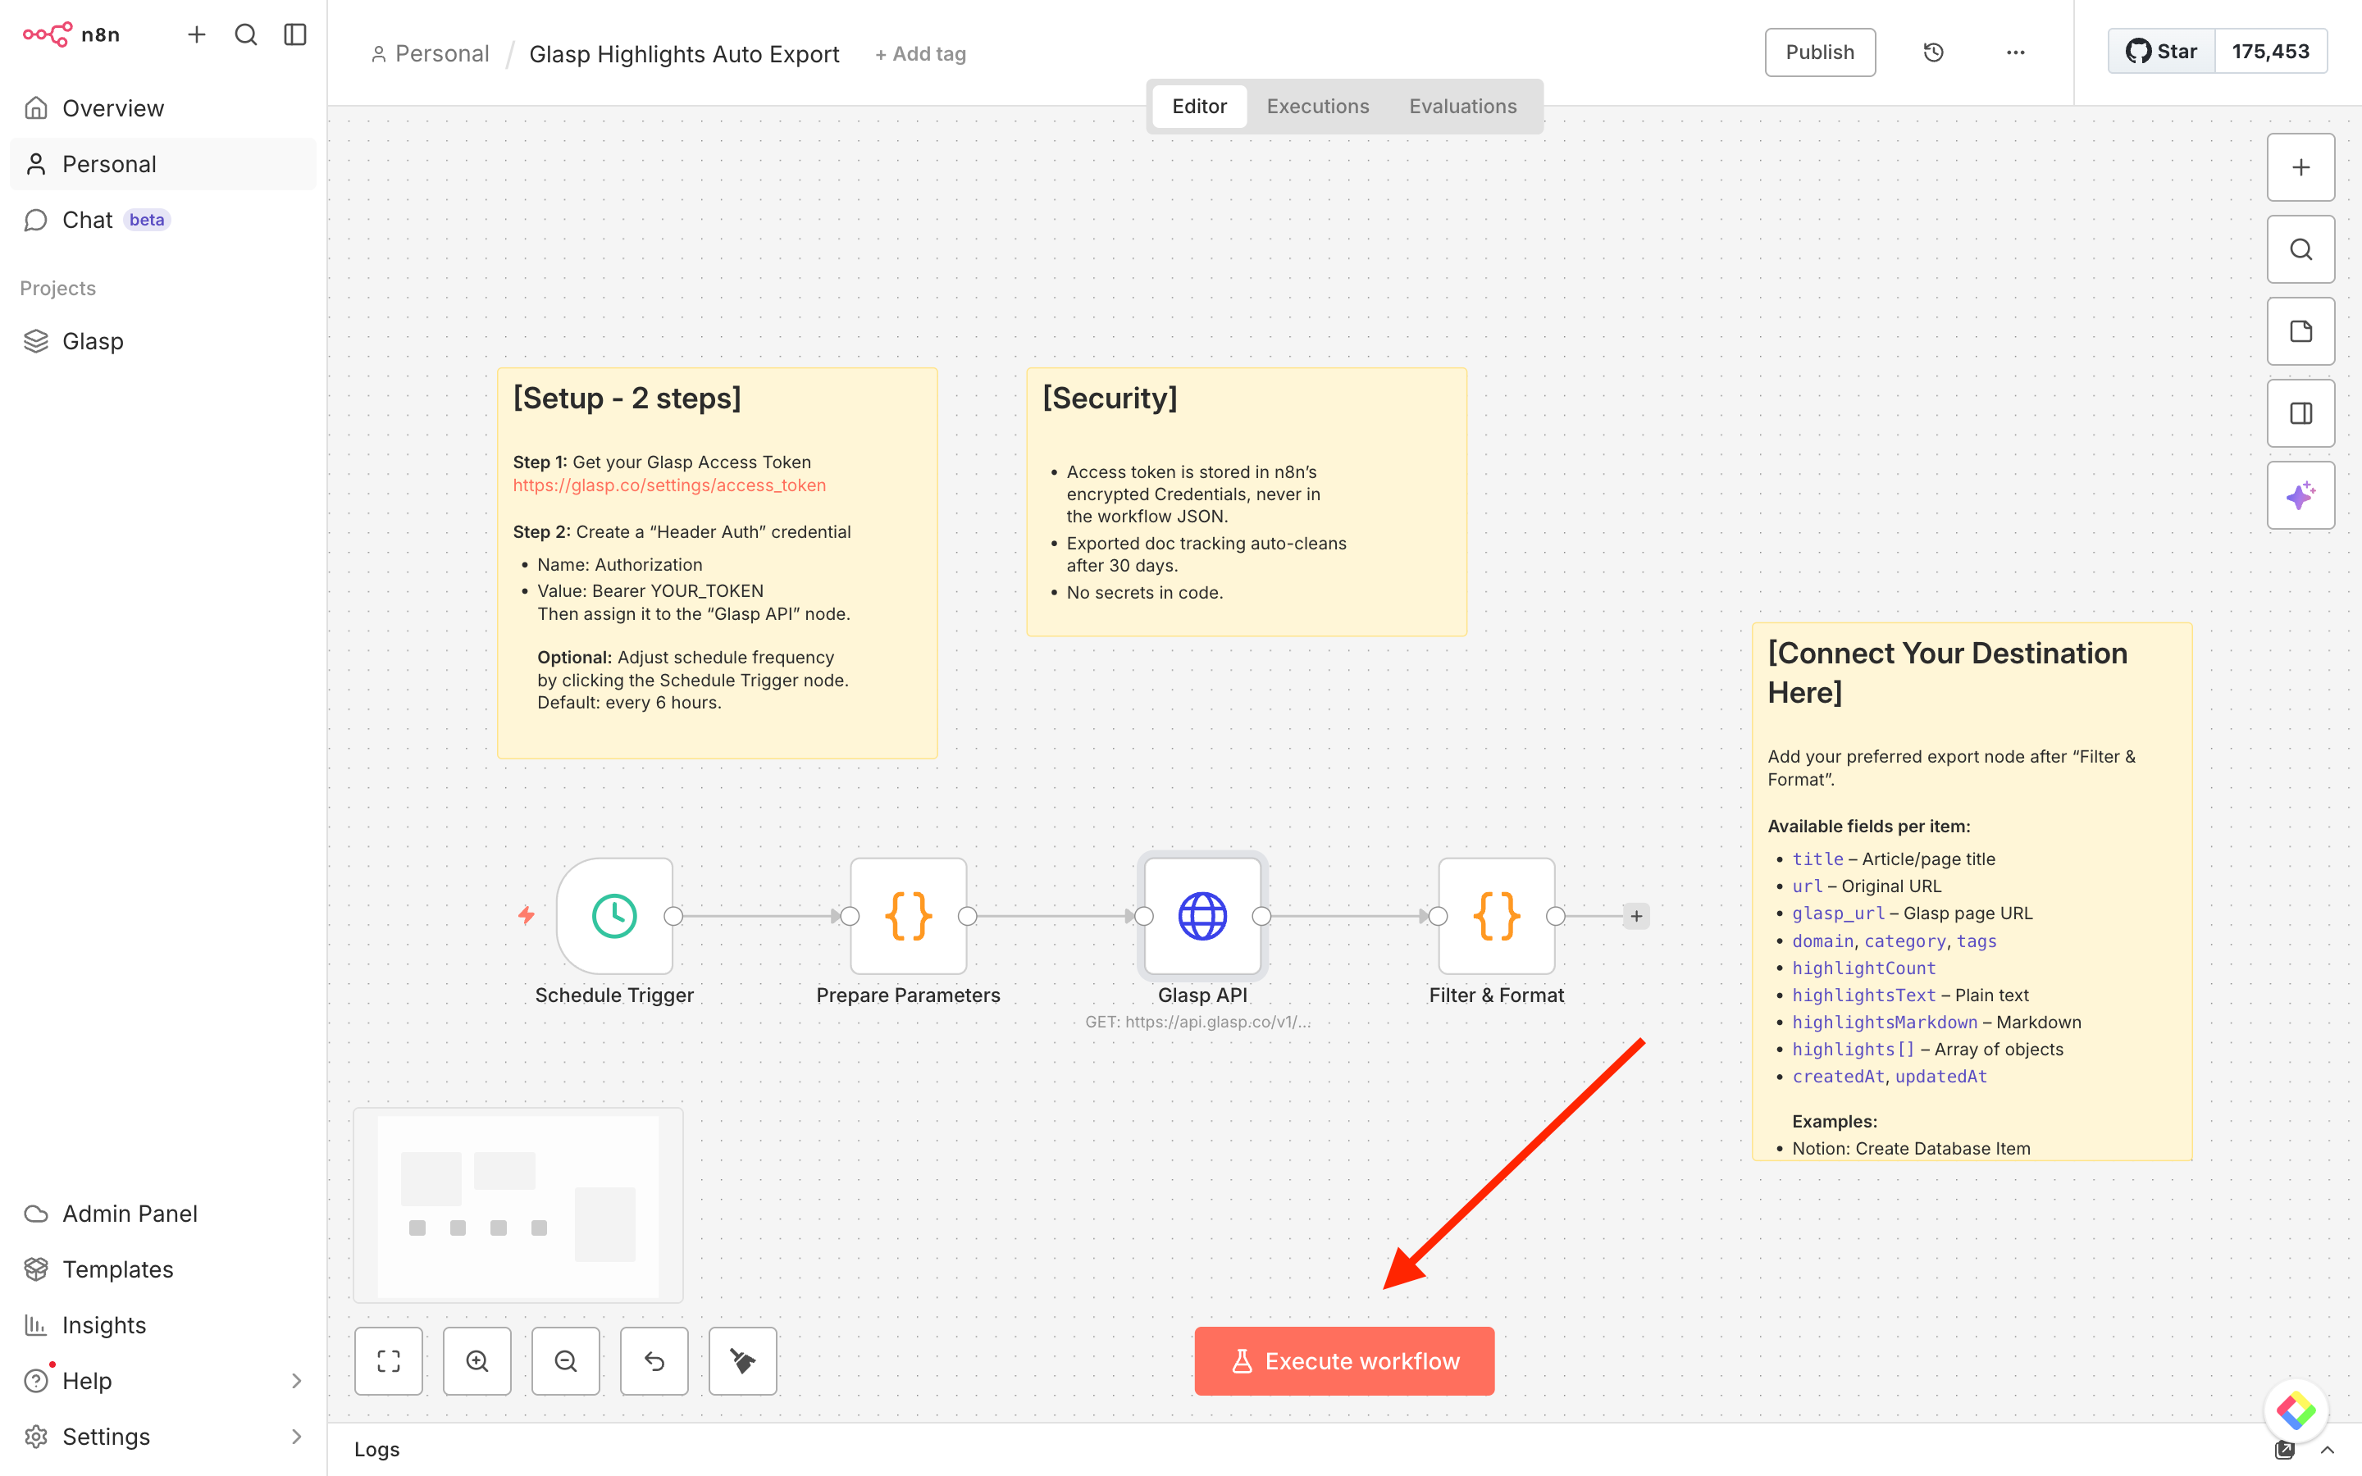
Task: Switch to the Executions tab
Action: [1318, 107]
